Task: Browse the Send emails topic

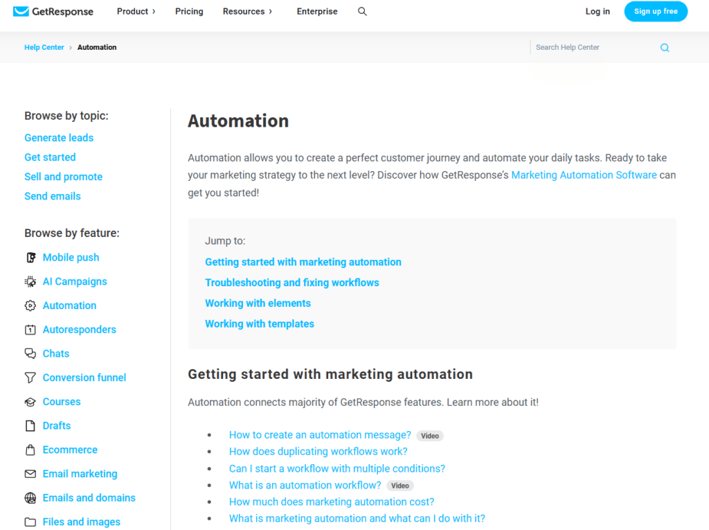Action: tap(53, 196)
